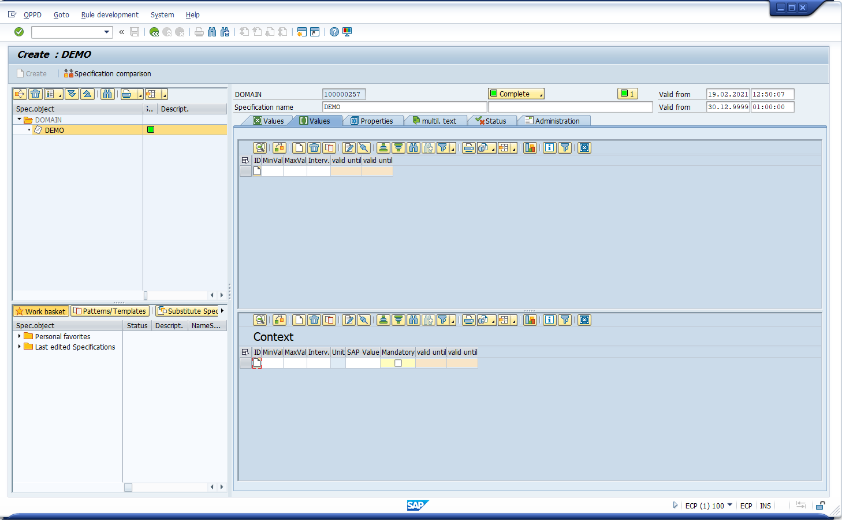Open the transaction command field dropdown
Screen dimensions: 842x520
pyautogui.click(x=107, y=32)
